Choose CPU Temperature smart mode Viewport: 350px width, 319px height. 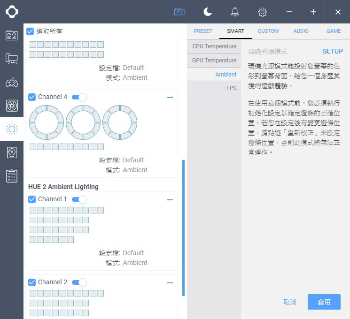point(214,46)
